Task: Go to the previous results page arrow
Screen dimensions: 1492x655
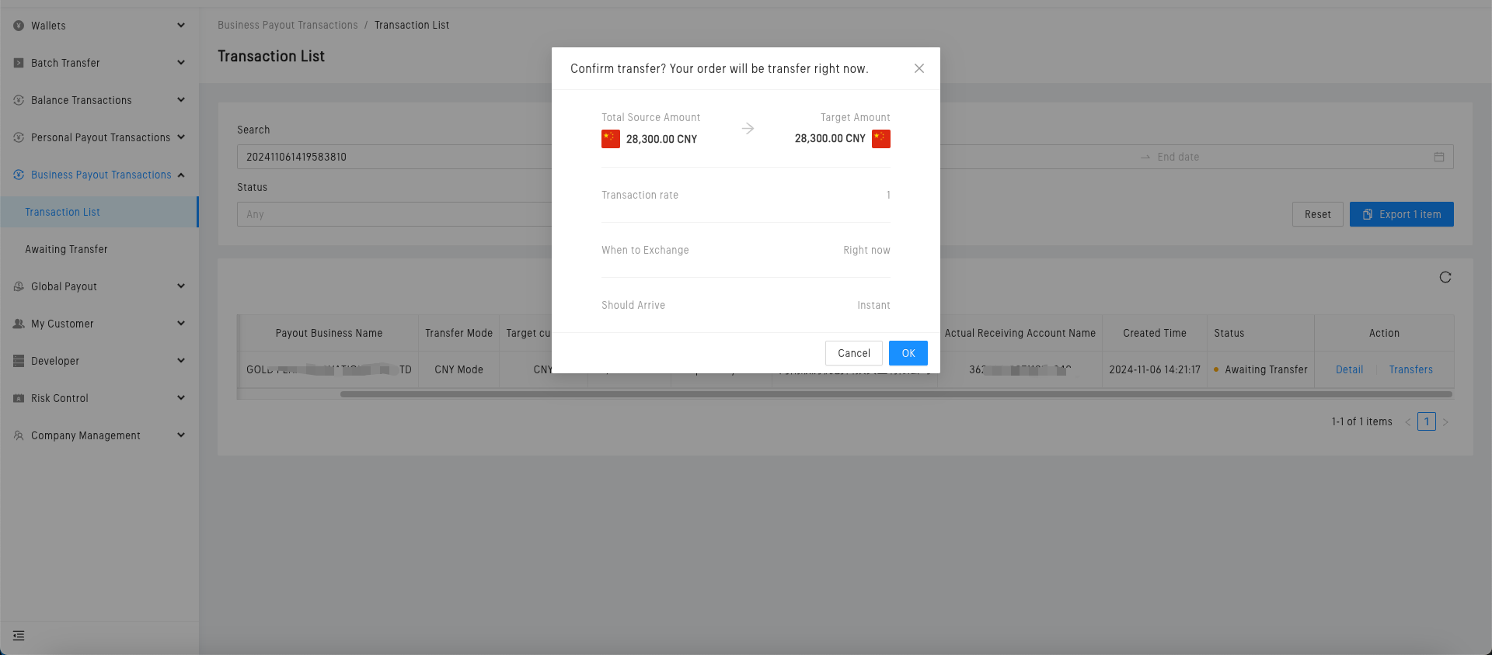Action: (x=1408, y=422)
